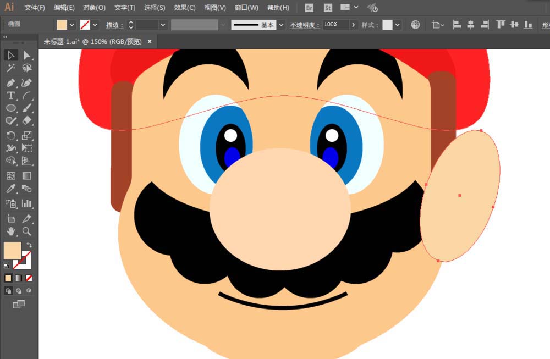Swap fill and stroke colors
This screenshot has height=359, width=550.
pyautogui.click(x=29, y=245)
